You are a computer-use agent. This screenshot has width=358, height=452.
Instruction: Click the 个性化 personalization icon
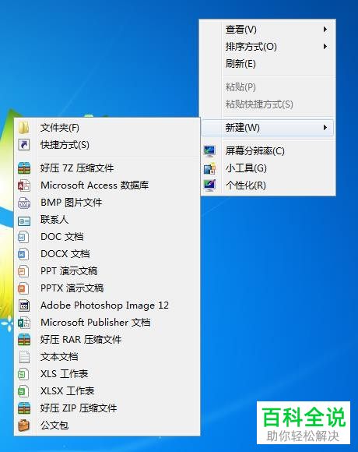click(210, 185)
